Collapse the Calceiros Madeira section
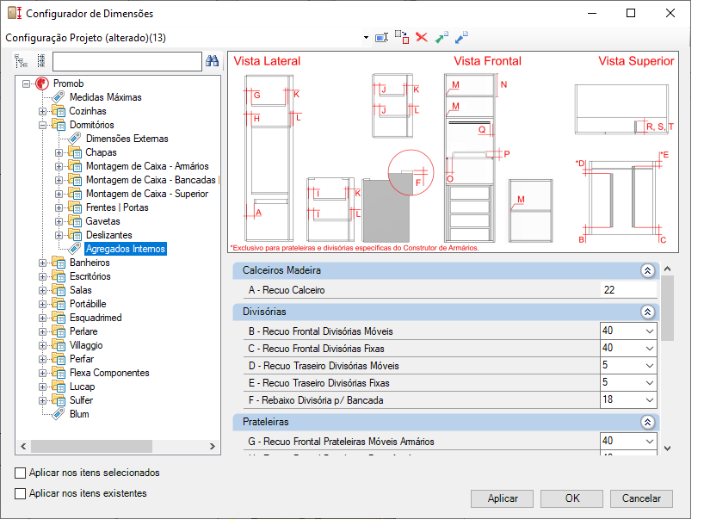Image resolution: width=704 pixels, height=532 pixels. tap(647, 270)
